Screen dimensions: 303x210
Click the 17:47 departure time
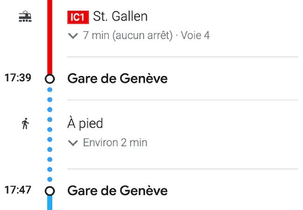pyautogui.click(x=18, y=190)
